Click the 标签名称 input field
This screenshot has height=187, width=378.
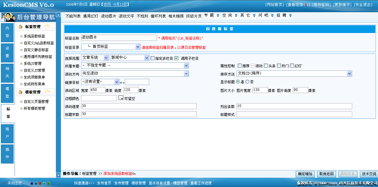pos(119,38)
